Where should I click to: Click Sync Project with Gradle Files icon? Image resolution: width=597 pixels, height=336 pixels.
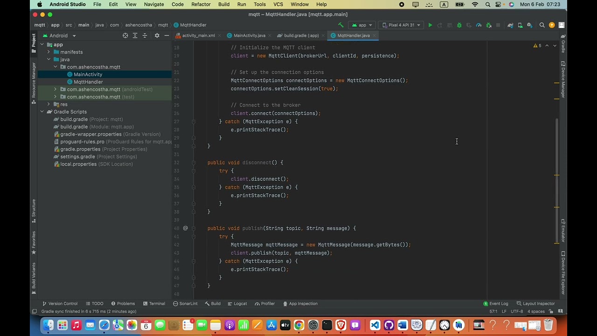click(x=510, y=25)
